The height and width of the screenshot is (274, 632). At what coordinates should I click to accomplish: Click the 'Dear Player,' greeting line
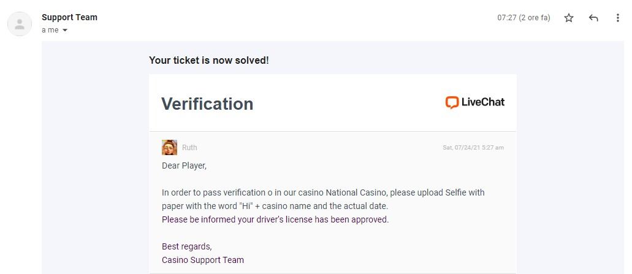pos(184,166)
